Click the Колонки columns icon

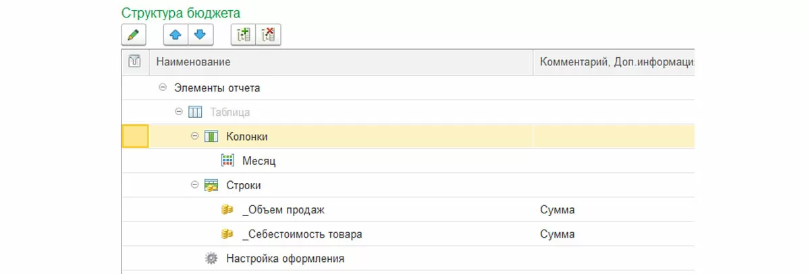(211, 137)
